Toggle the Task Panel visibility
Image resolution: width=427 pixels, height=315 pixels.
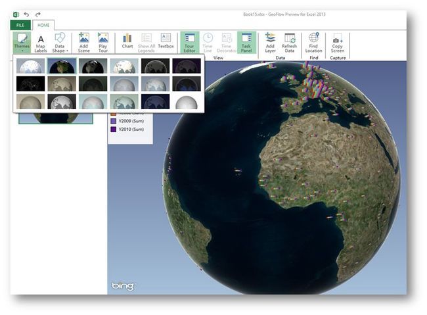click(x=246, y=43)
